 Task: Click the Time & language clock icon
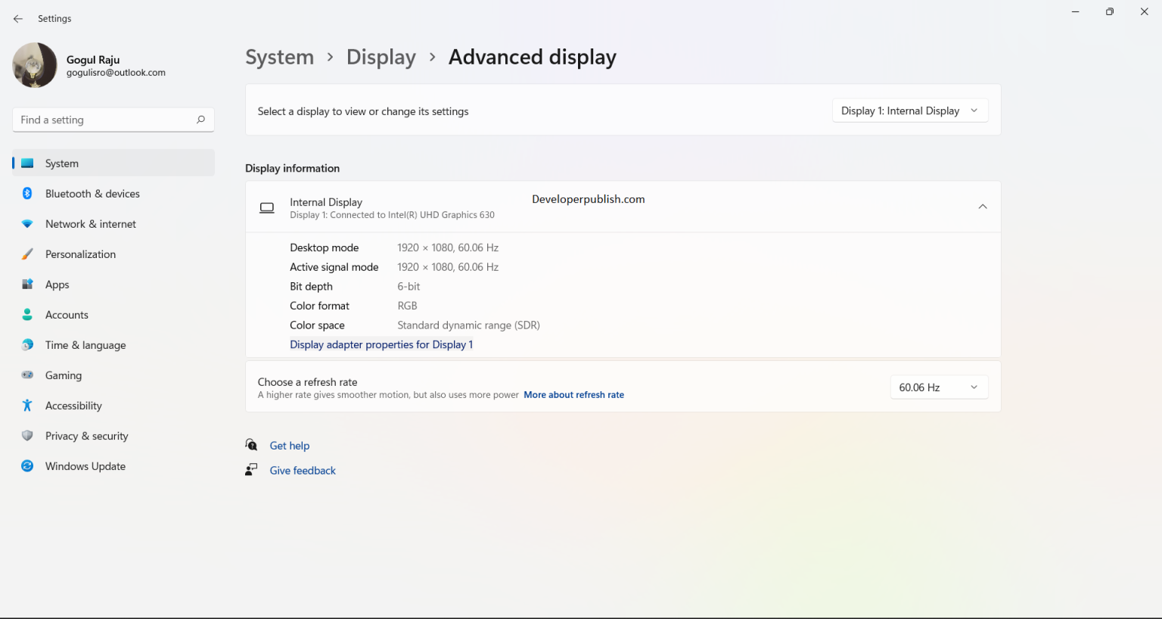[27, 345]
